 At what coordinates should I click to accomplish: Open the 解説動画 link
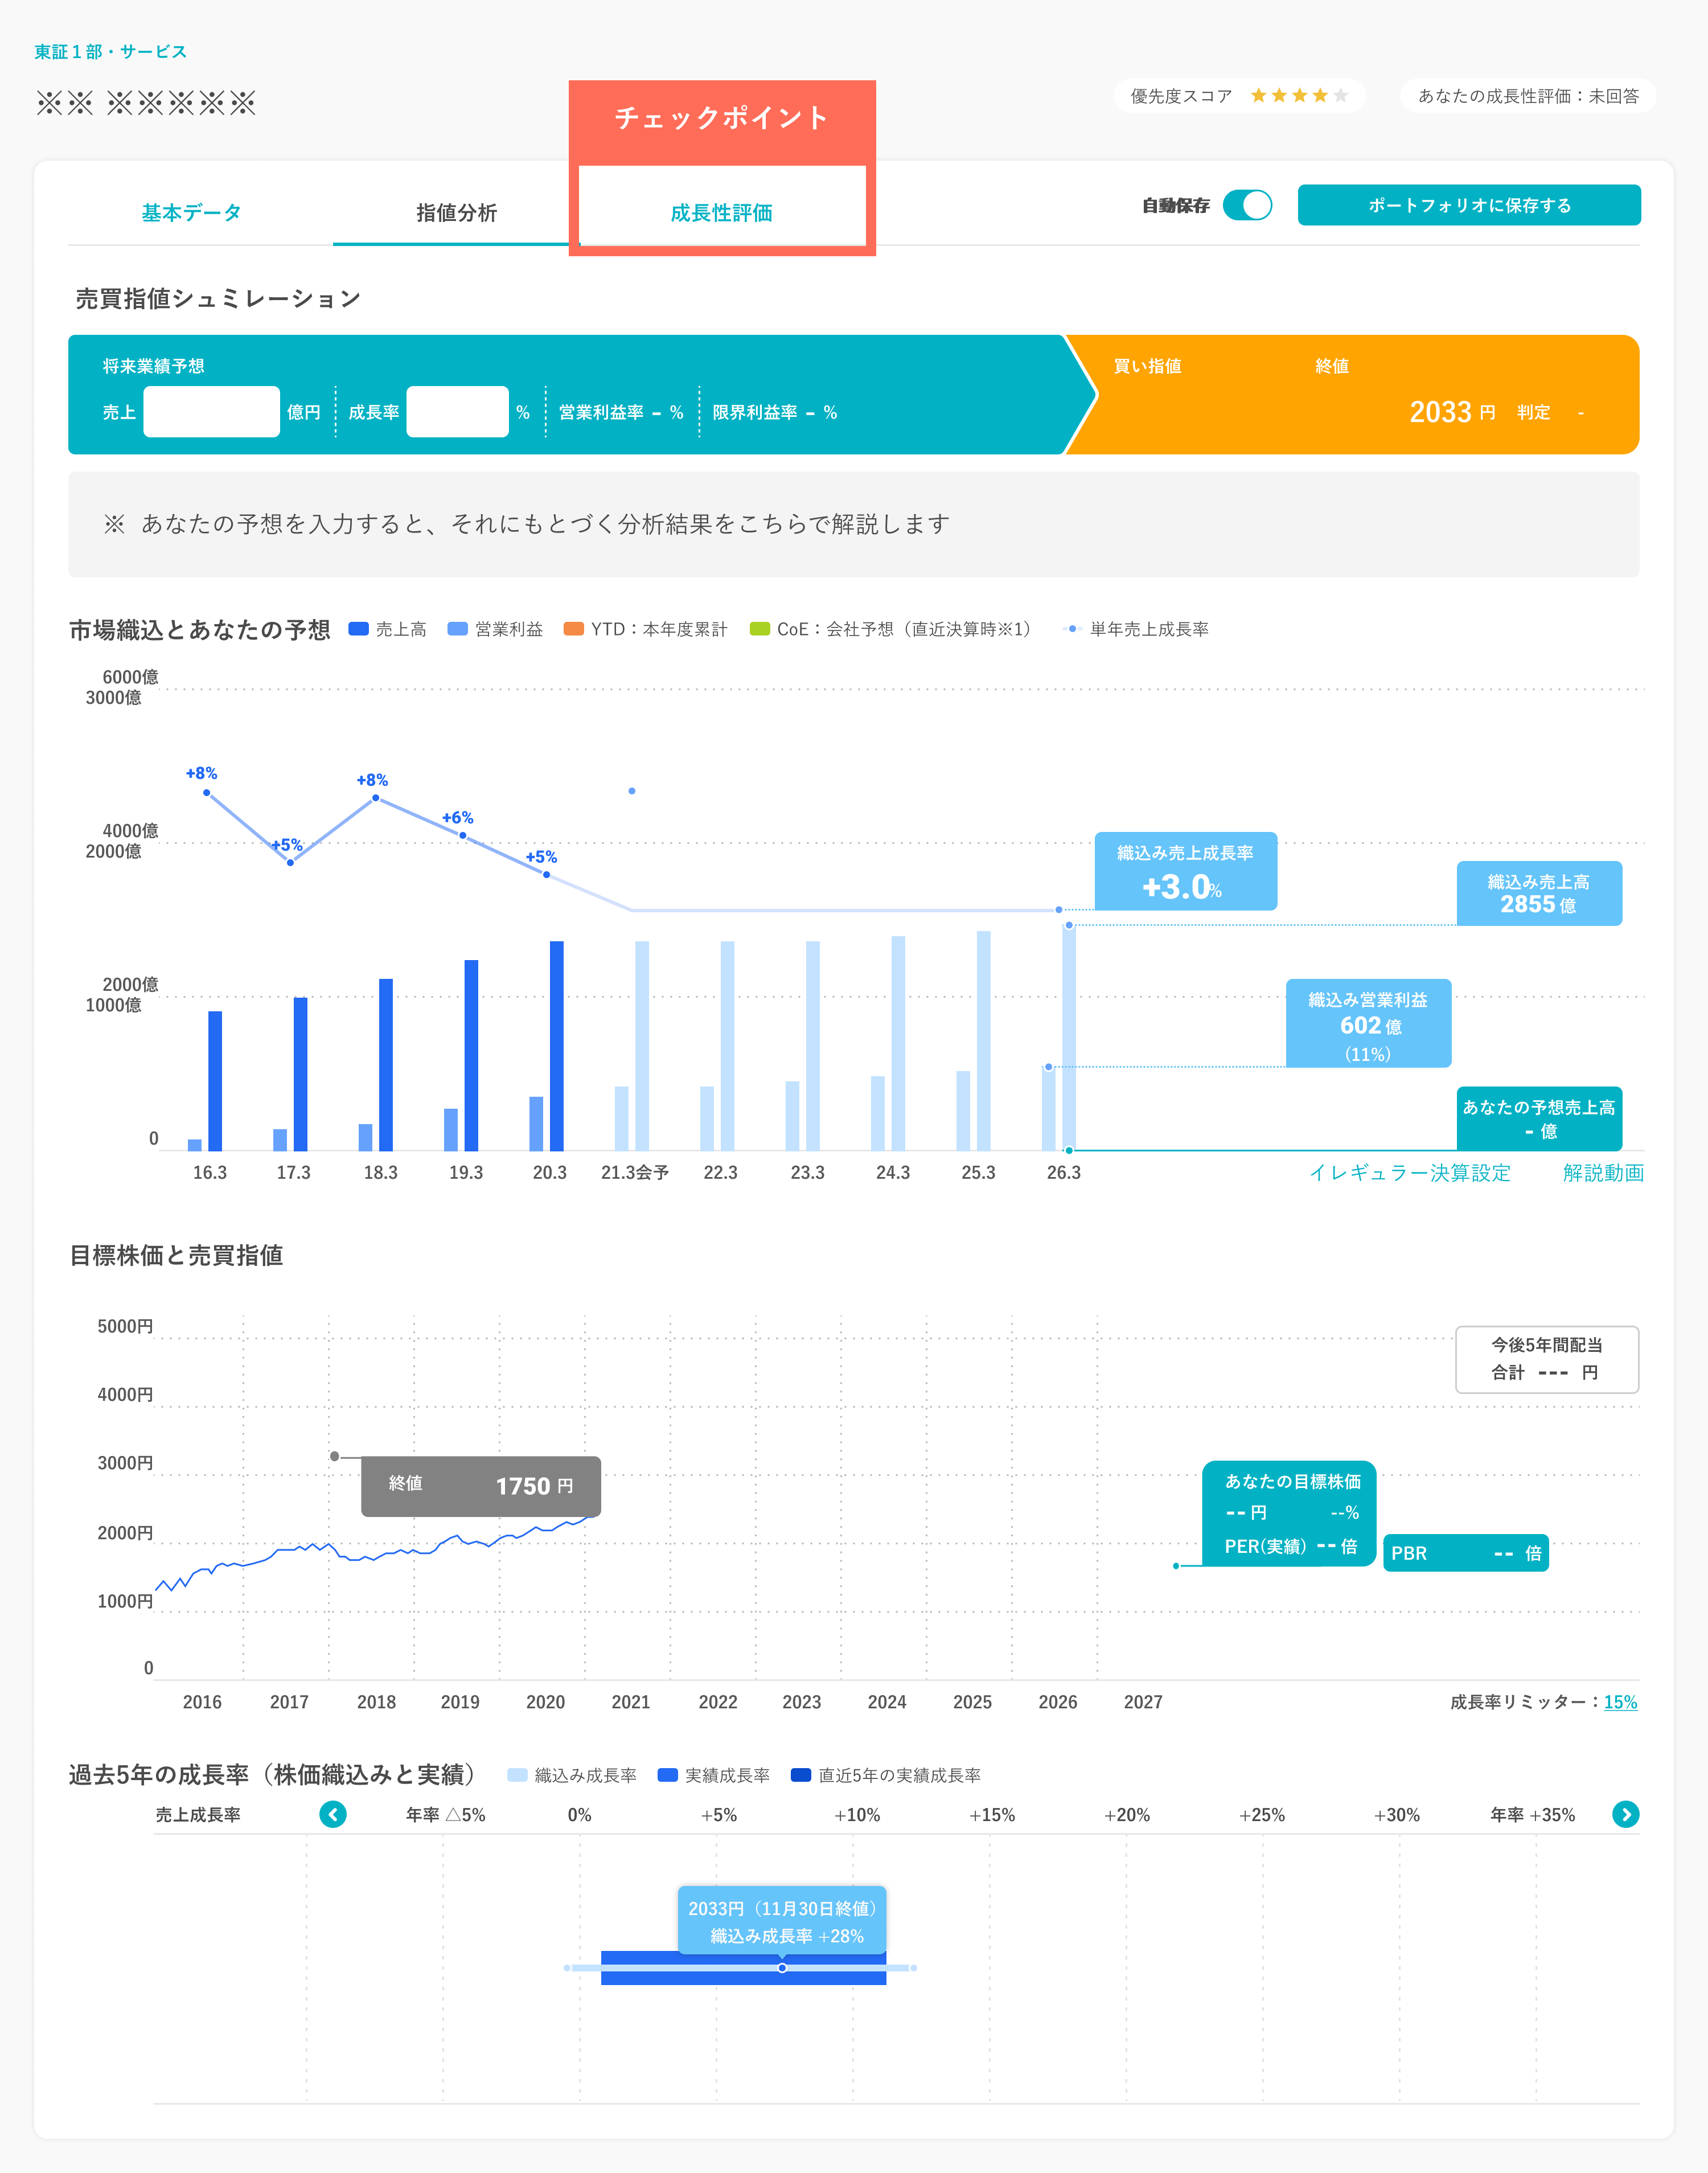(x=1603, y=1172)
